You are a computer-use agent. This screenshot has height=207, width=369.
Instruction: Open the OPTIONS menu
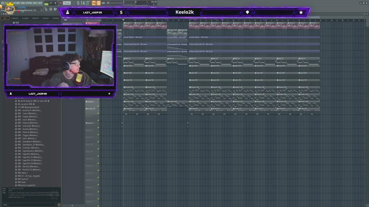click(29, 3)
